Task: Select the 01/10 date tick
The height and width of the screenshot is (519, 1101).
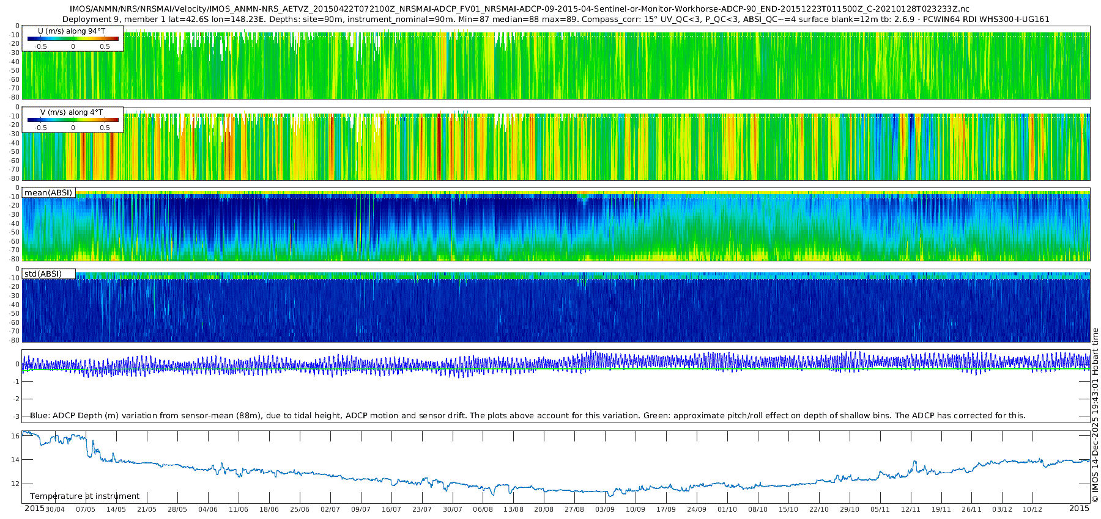Action: (x=727, y=509)
